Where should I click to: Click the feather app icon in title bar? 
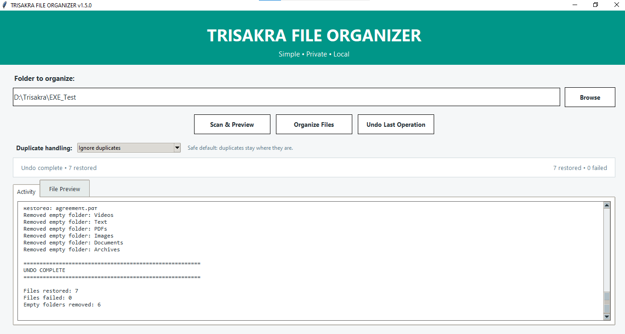pos(5,5)
